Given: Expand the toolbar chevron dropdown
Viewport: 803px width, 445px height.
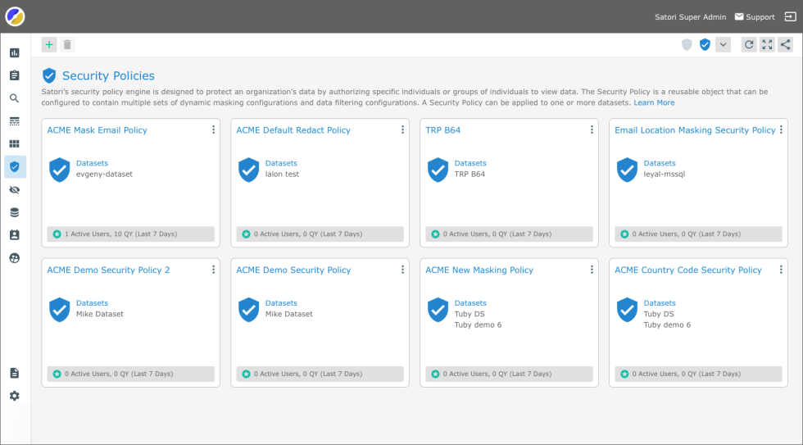Looking at the screenshot, I should [x=723, y=44].
